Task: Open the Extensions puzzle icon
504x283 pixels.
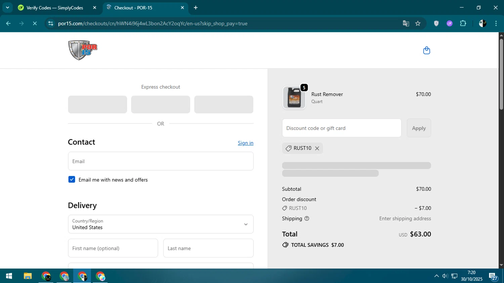Action: (463, 23)
